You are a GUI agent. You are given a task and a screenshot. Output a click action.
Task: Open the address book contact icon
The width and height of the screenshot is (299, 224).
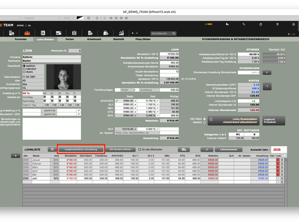pos(43,33)
